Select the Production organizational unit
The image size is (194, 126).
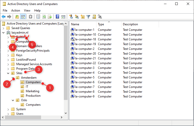coord(33,96)
